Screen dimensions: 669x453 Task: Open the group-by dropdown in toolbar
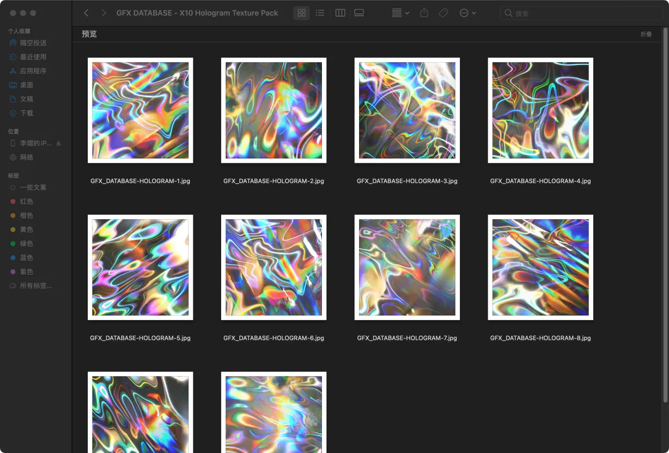[x=400, y=13]
